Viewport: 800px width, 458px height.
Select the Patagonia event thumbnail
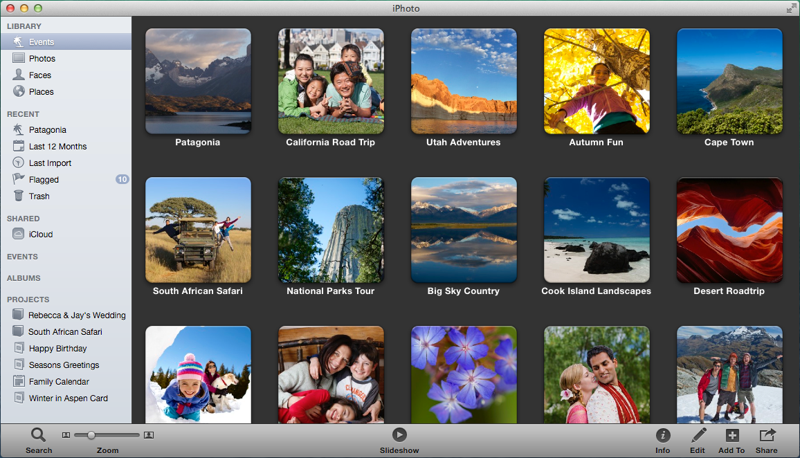point(198,81)
